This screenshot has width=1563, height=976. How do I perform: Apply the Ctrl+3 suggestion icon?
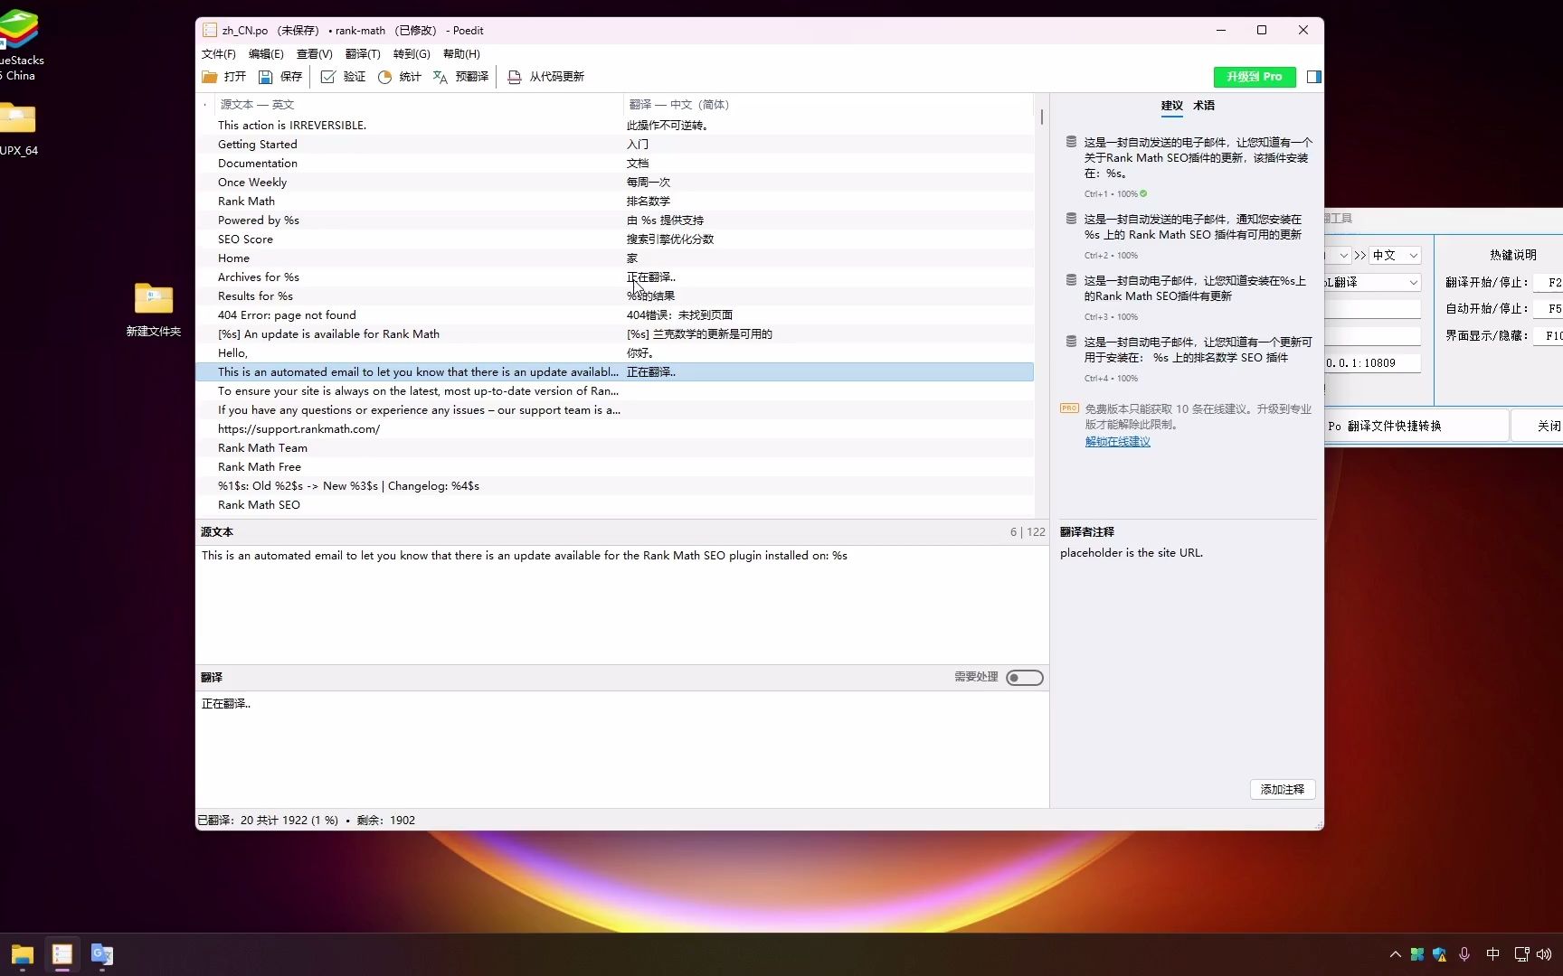tap(1071, 280)
